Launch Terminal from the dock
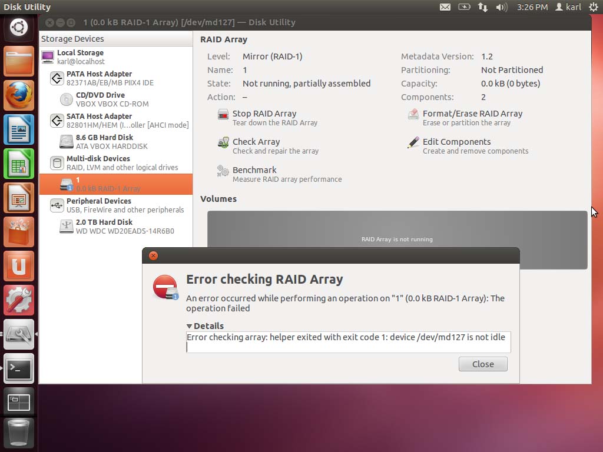The image size is (603, 452). click(19, 369)
